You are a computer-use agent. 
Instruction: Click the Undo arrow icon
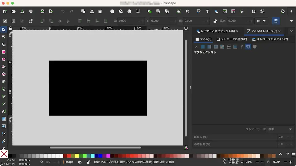(63, 11)
